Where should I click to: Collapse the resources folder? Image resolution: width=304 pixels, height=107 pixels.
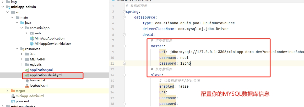[x=17, y=49]
